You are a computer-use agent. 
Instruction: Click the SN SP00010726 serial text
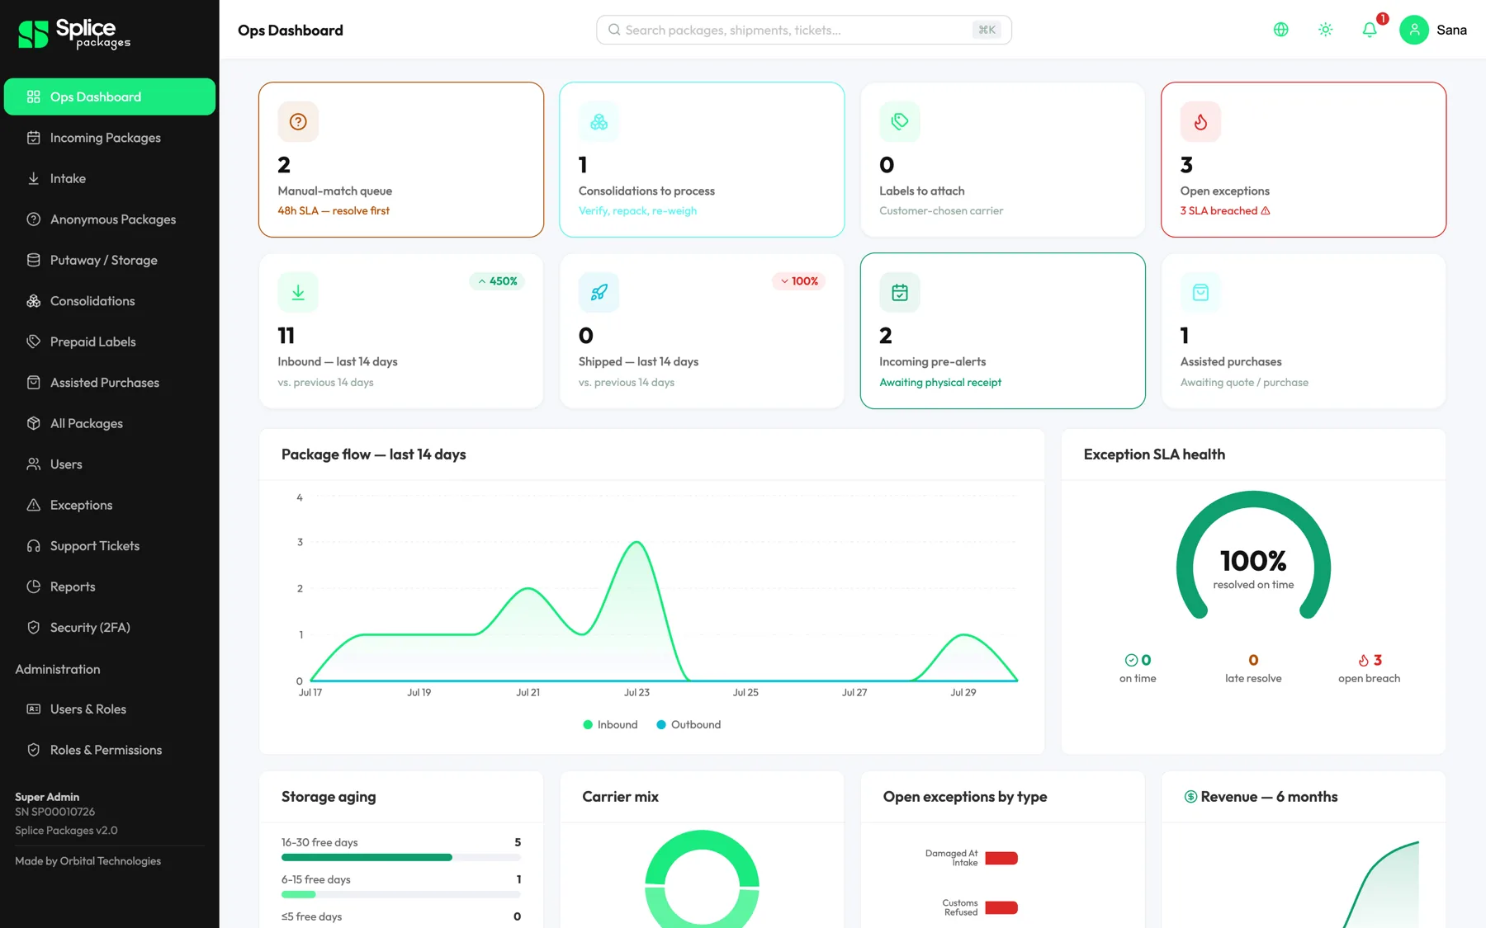pyautogui.click(x=54, y=813)
